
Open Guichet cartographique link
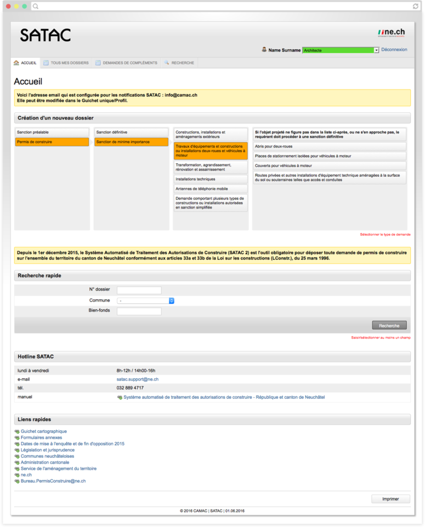click(44, 431)
